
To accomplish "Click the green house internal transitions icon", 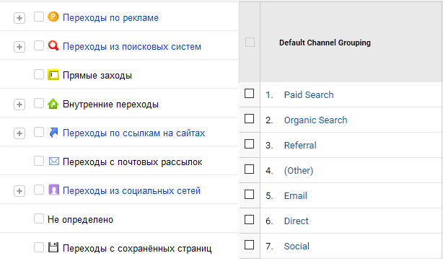I will [53, 104].
